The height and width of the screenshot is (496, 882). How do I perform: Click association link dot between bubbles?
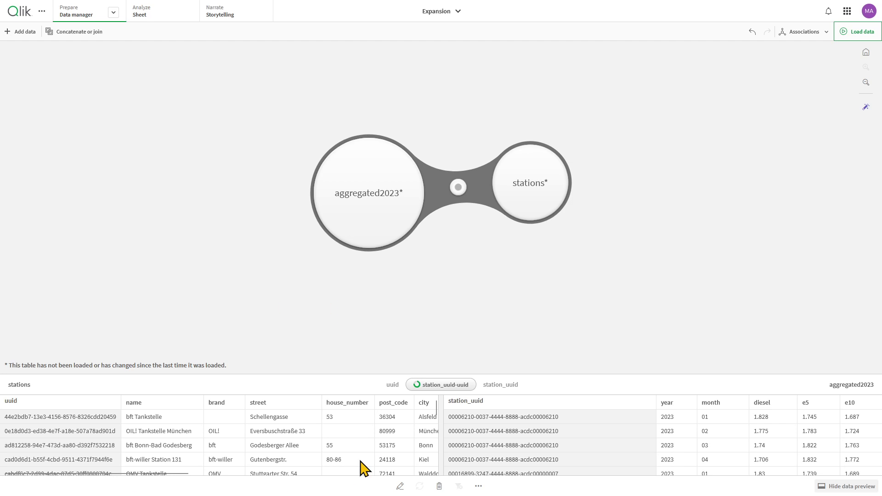tap(458, 187)
